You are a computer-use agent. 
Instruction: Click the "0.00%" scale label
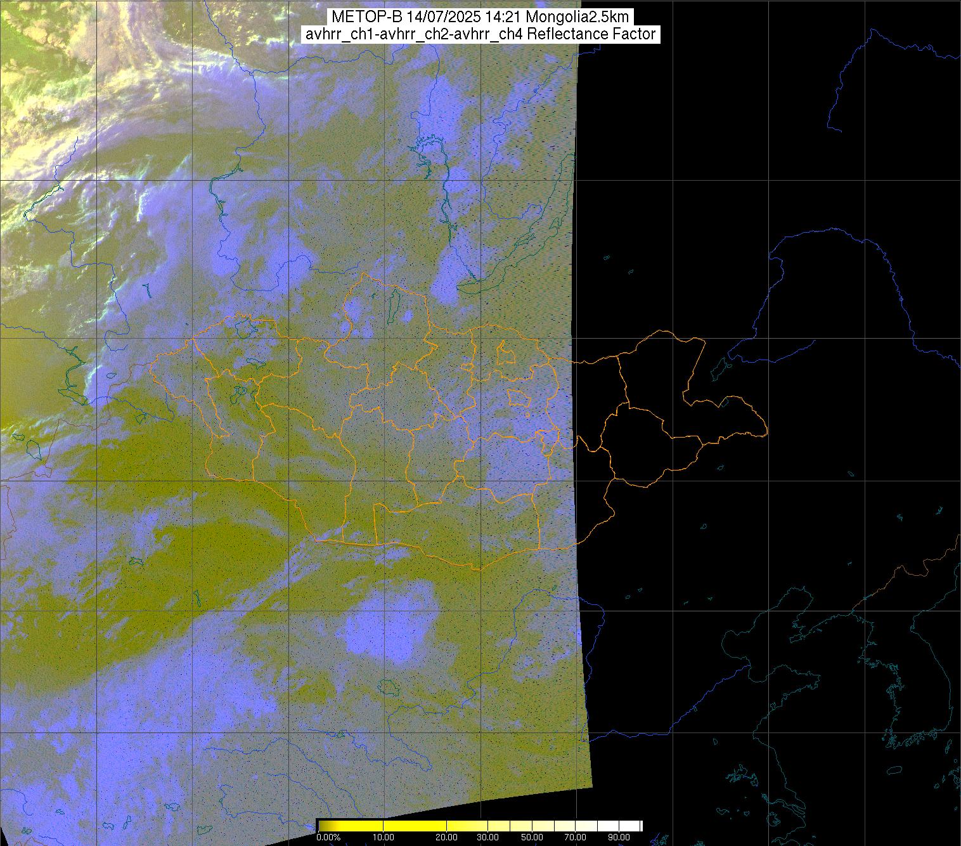[x=328, y=837]
